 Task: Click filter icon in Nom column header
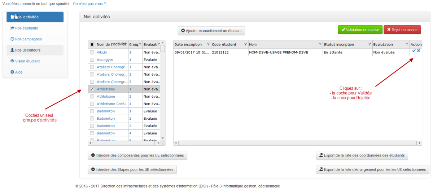pyautogui.click(x=320, y=44)
